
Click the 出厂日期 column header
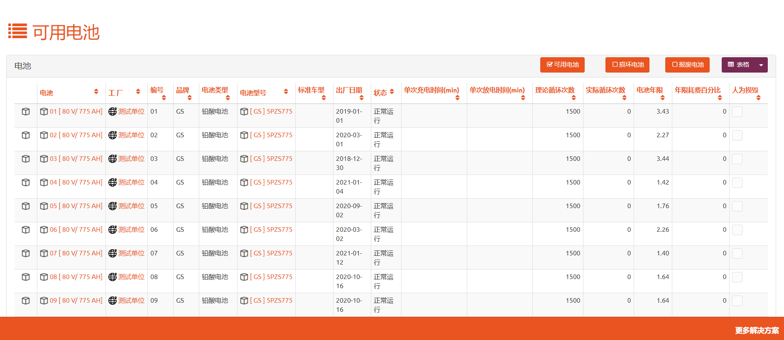(x=349, y=90)
